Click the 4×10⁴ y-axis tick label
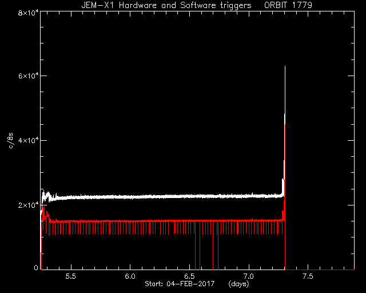 point(28,140)
